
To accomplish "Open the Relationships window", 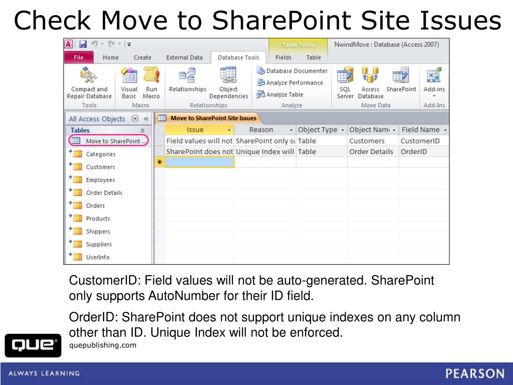I will (187, 84).
